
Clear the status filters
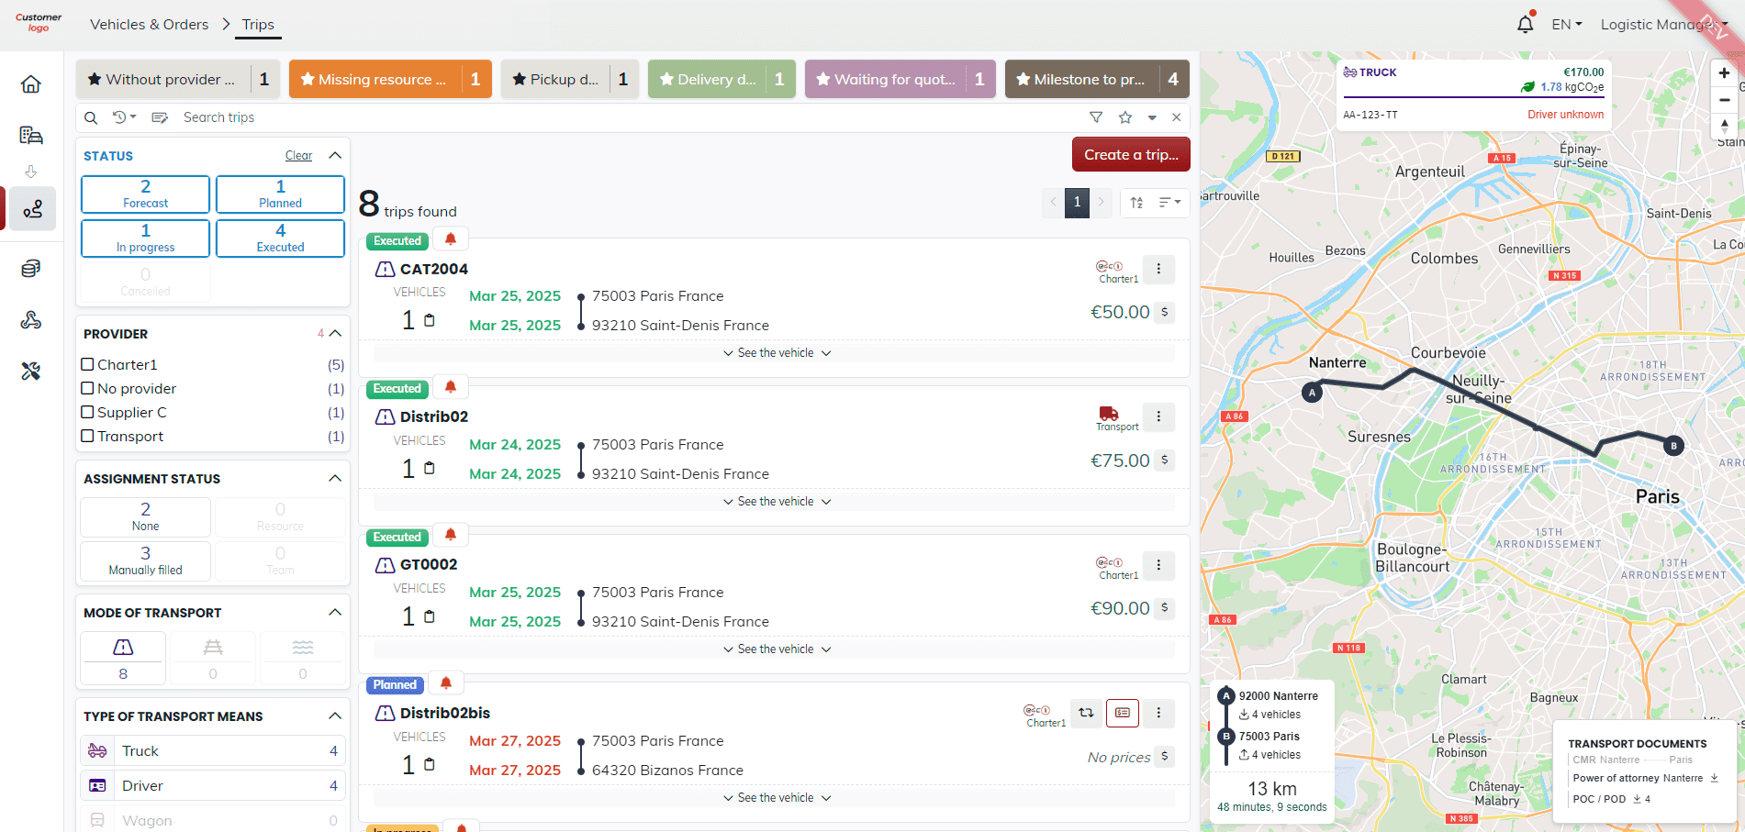(x=298, y=156)
